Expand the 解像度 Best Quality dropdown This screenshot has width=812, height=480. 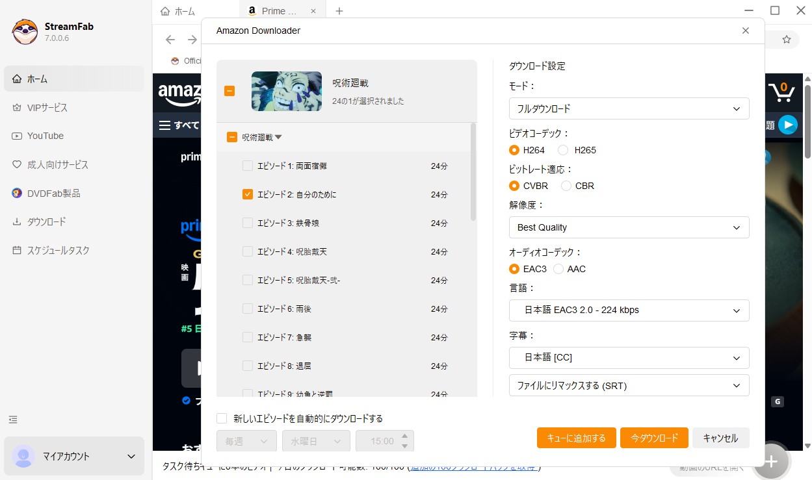coord(629,227)
